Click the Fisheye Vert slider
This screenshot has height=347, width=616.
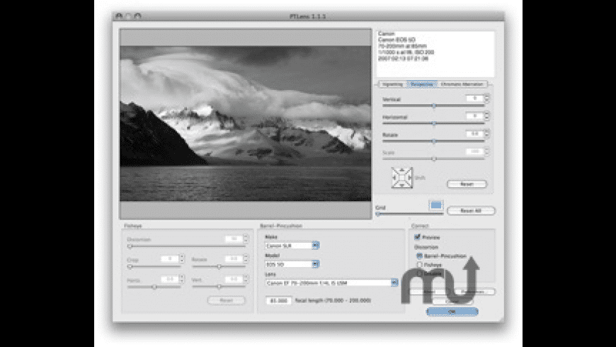(x=219, y=287)
